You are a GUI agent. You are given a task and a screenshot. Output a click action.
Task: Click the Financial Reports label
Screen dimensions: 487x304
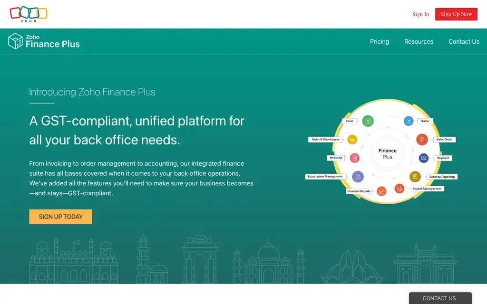point(359,191)
